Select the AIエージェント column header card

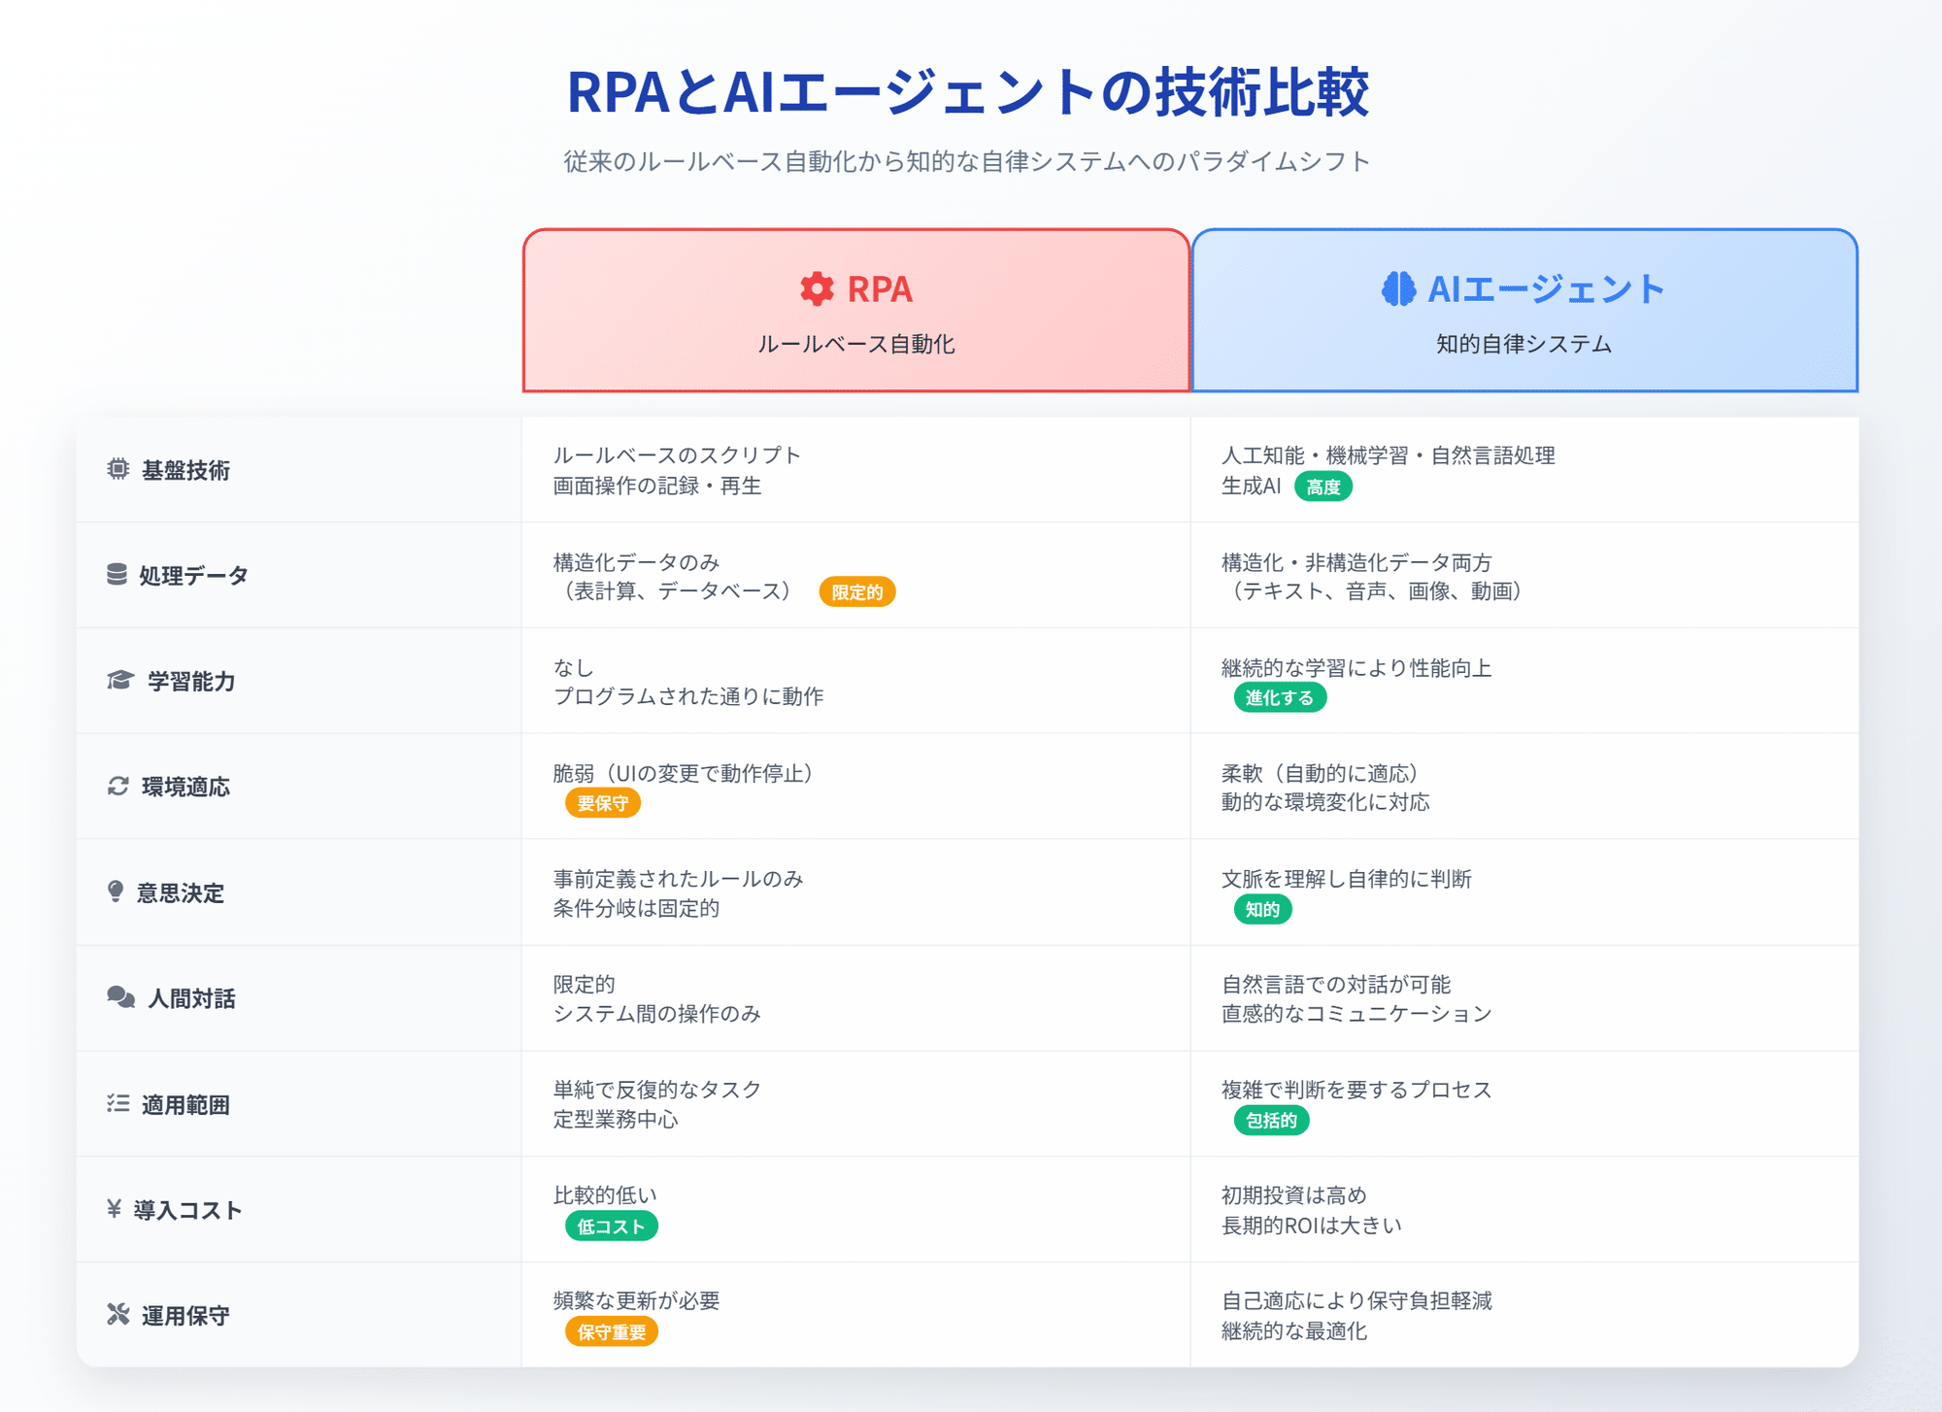point(1523,311)
